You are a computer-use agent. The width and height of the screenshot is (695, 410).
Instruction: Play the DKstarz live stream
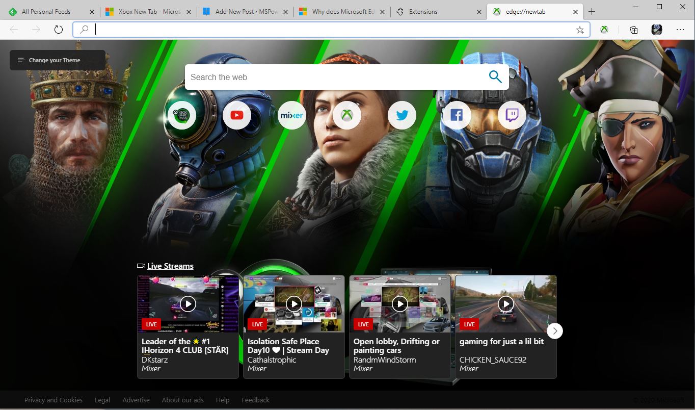[x=188, y=304]
